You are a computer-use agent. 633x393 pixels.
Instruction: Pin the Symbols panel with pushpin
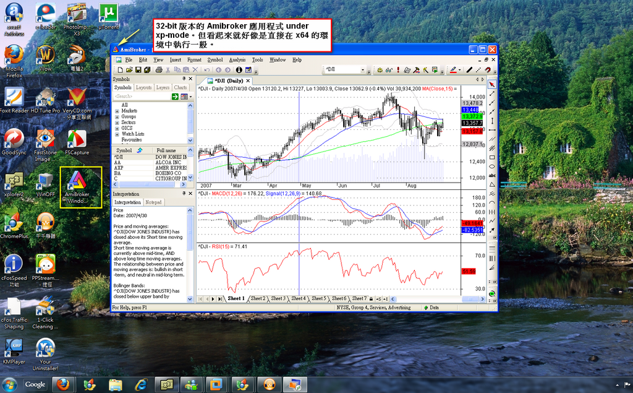click(184, 79)
